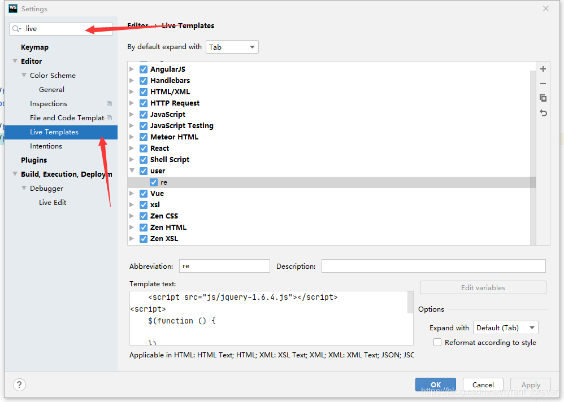Image resolution: width=564 pixels, height=402 pixels.
Task: Click the copy icon next to Inspections
Action: click(x=109, y=104)
